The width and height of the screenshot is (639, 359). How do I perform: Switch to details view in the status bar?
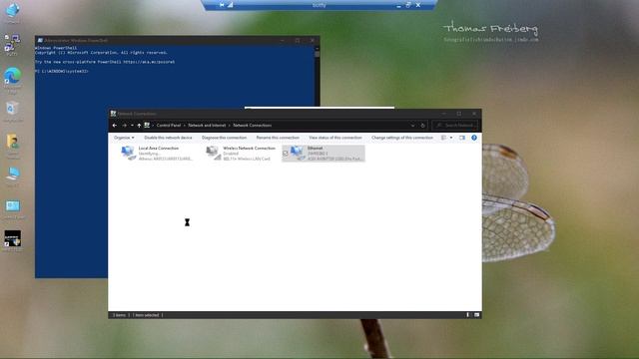(468, 315)
